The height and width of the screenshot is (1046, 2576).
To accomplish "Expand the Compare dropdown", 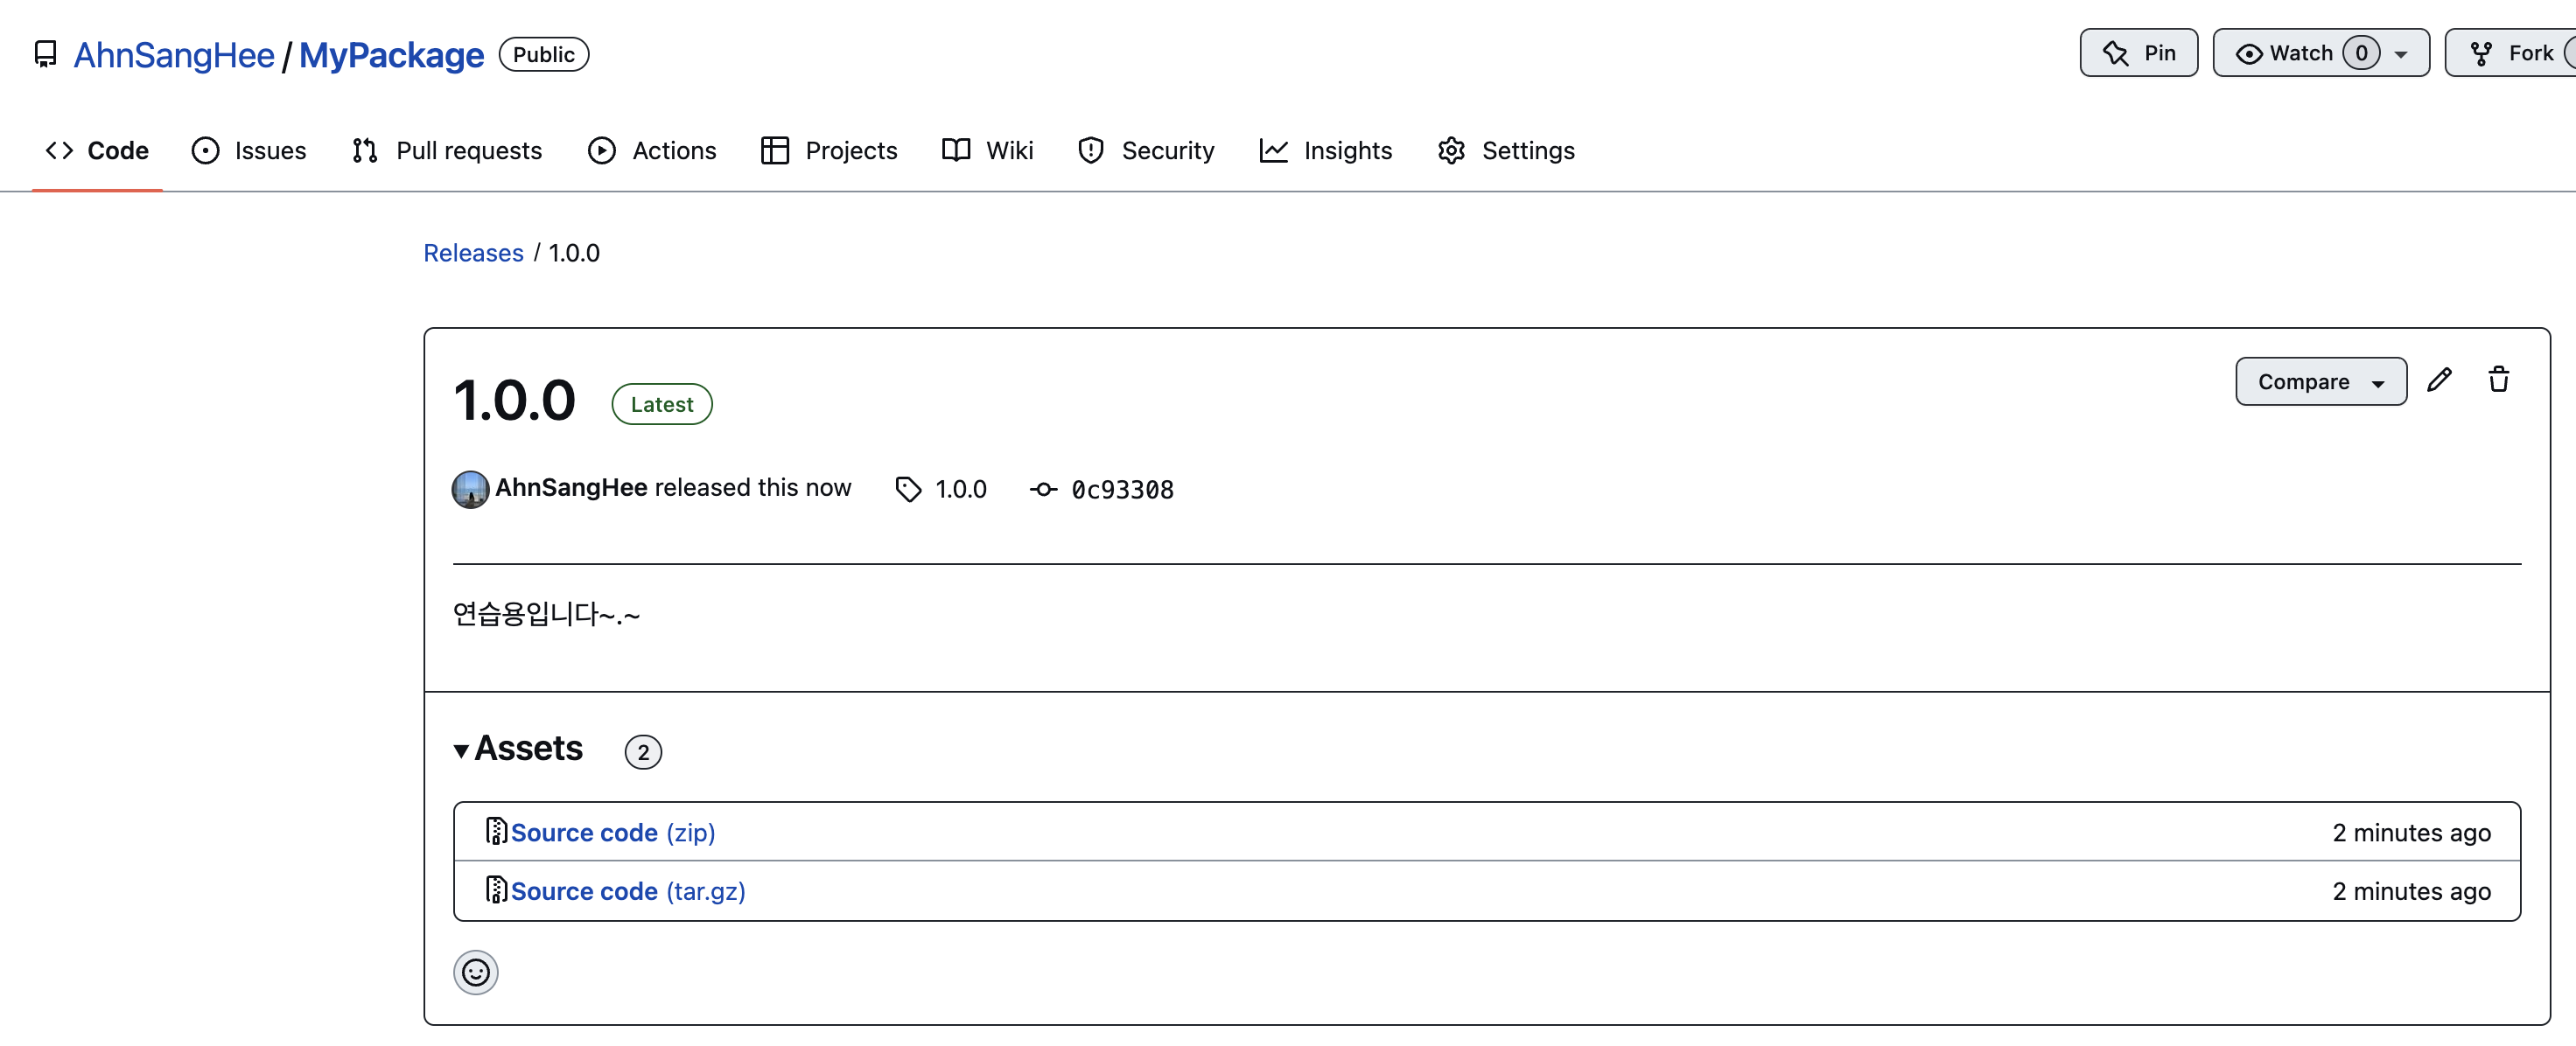I will click(x=2320, y=382).
